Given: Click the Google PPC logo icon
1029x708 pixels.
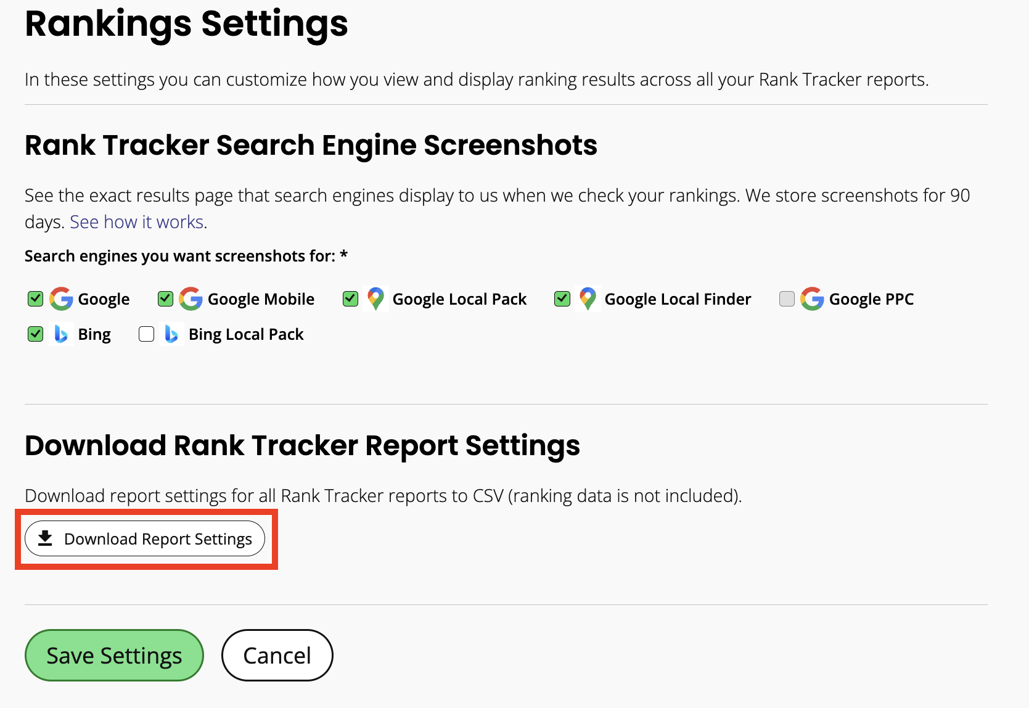Looking at the screenshot, I should [x=812, y=299].
